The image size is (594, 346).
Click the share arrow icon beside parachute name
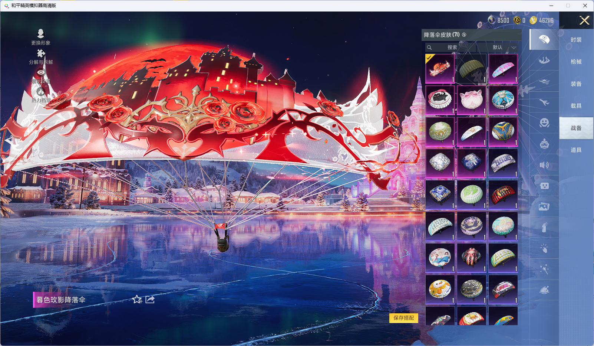tap(150, 299)
